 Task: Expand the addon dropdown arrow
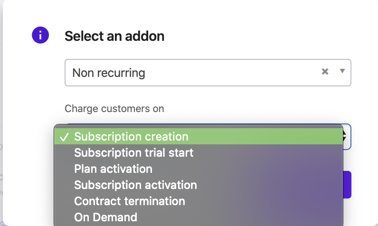click(x=342, y=72)
